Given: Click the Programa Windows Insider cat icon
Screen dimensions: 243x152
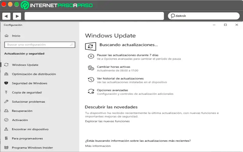Looking at the screenshot, I should (6, 147).
